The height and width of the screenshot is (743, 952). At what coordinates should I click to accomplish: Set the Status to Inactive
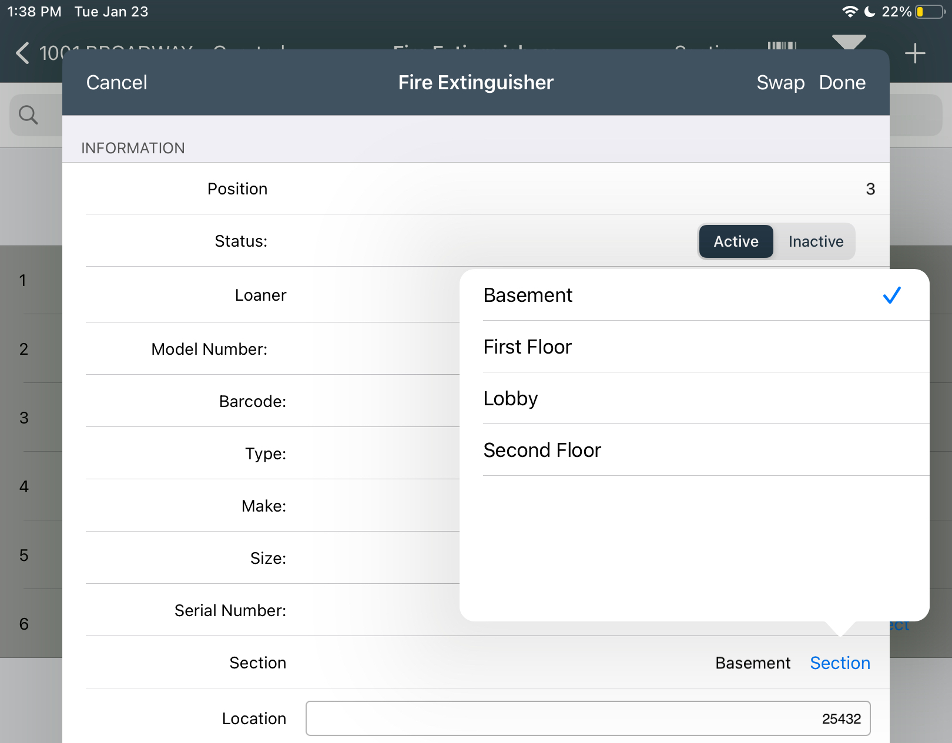(816, 241)
